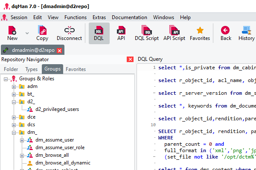Image resolution: width=256 pixels, height=170 pixels.
Task: Open the History toolbar icon
Action: (x=247, y=30)
